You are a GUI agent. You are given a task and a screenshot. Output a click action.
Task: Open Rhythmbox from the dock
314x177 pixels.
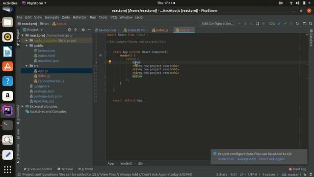tap(8, 37)
